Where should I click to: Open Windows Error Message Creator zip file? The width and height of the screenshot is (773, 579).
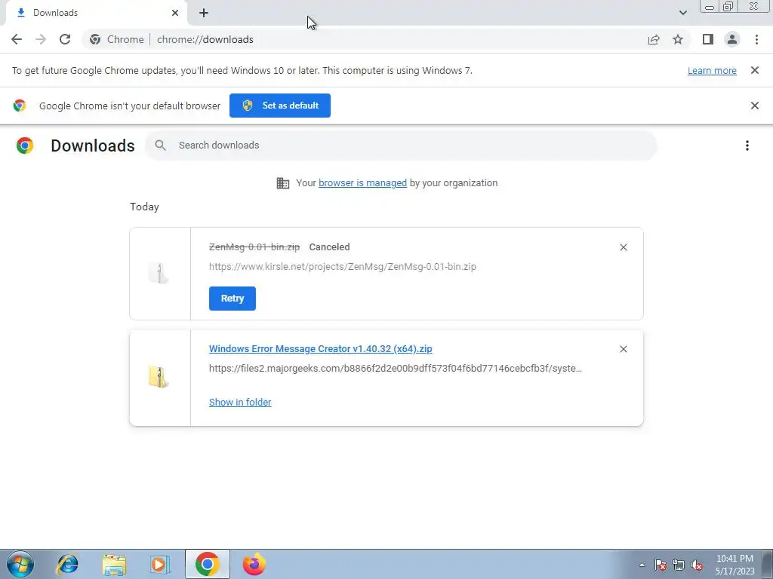[320, 348]
